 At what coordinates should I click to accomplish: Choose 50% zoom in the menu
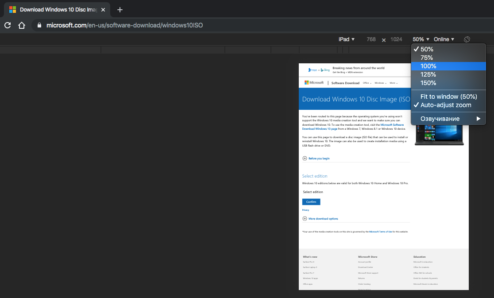point(448,49)
